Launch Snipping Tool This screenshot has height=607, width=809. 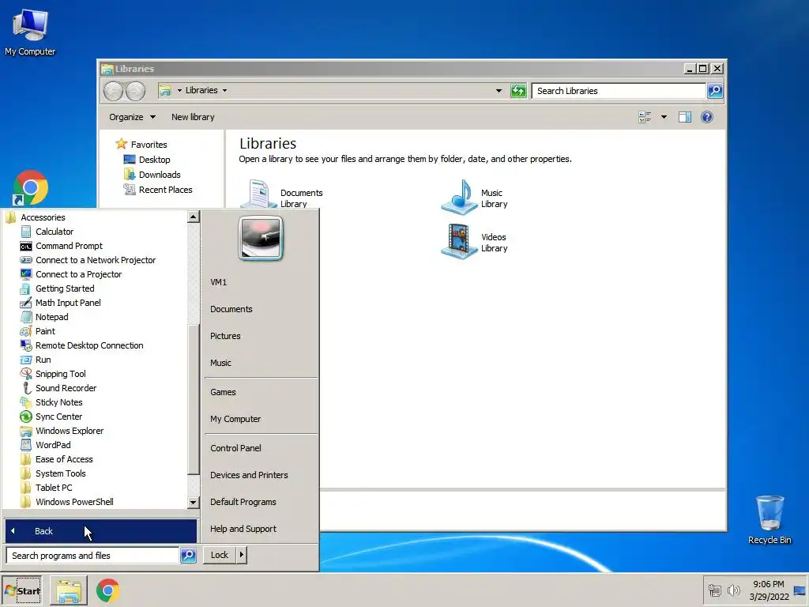pos(60,374)
